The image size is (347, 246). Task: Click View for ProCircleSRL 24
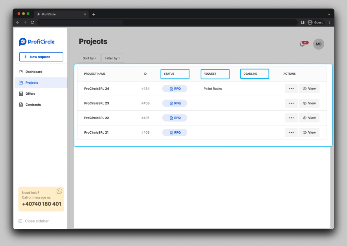coord(309,89)
